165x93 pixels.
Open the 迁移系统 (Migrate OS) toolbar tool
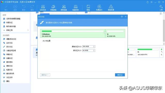43,8
